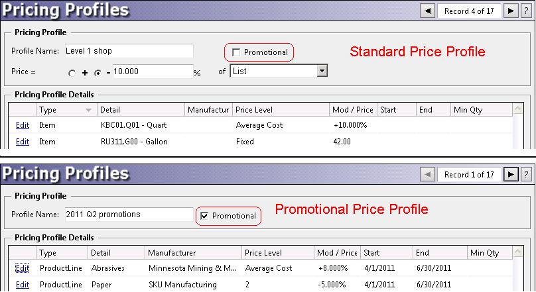
Task: Edit the Paper product line row
Action: (23, 285)
